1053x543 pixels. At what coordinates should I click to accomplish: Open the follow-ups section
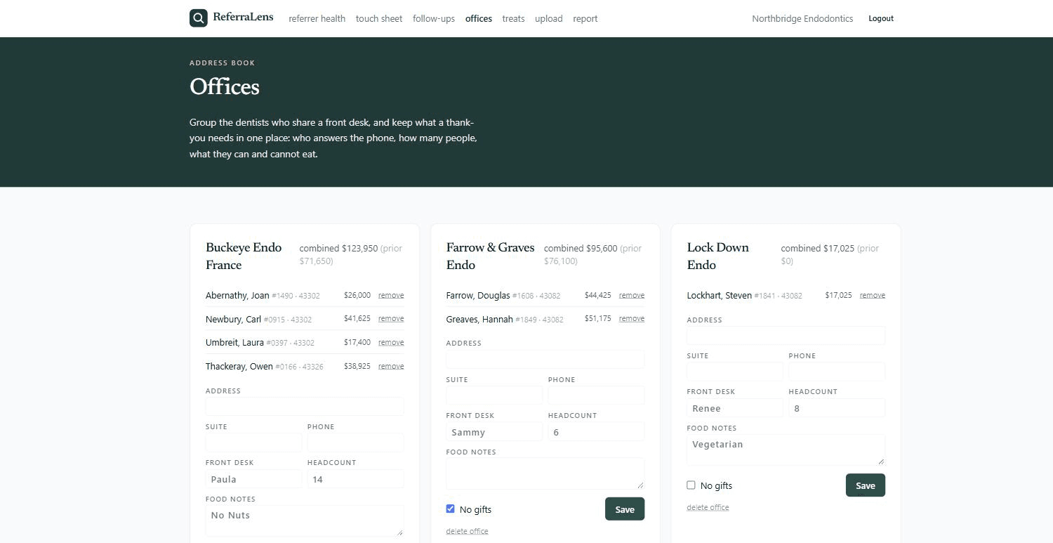434,19
